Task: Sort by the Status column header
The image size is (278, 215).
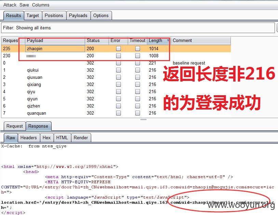Action: 97,41
